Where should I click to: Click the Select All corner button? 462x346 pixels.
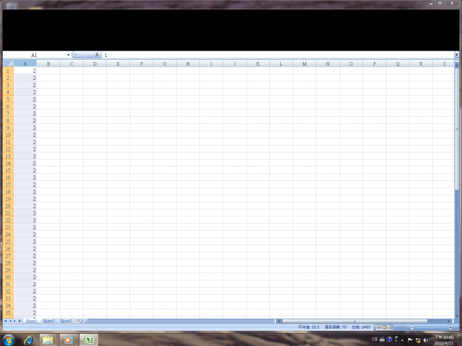coord(8,63)
